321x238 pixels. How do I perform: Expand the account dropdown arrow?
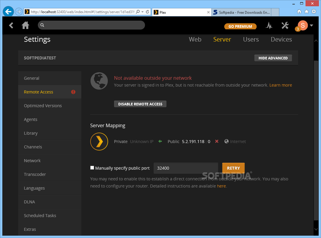tap(311, 25)
